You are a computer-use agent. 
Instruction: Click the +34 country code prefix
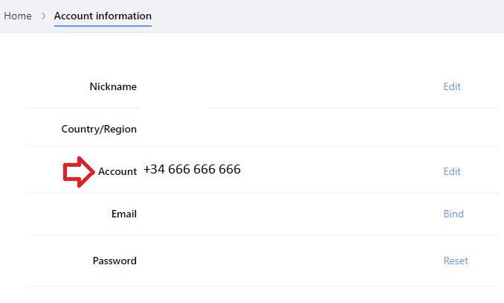pyautogui.click(x=154, y=170)
